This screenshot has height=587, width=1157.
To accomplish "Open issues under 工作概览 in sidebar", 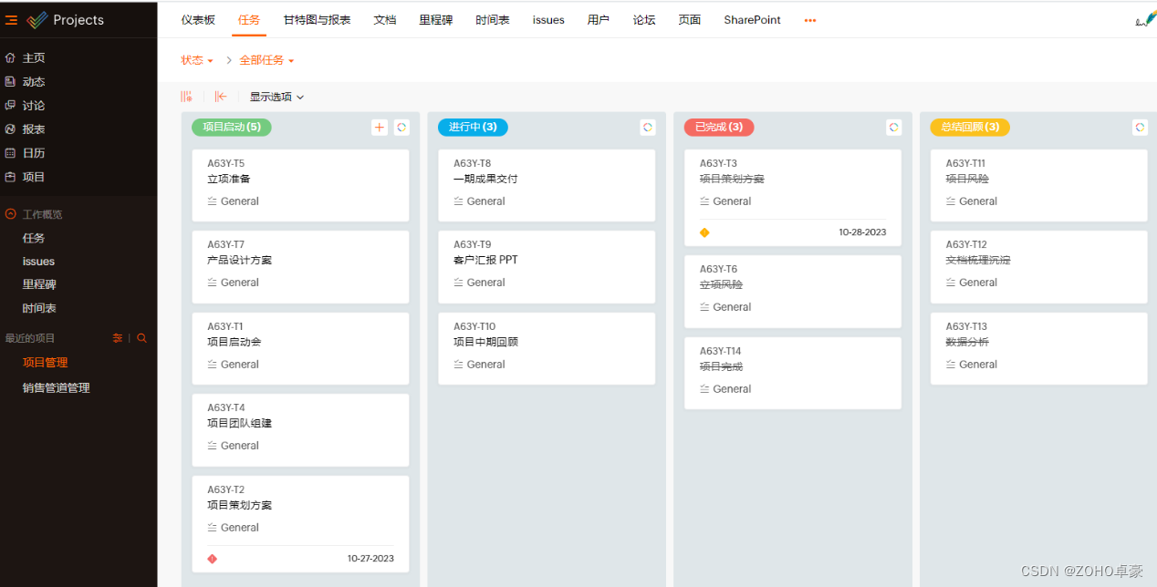I will tap(38, 262).
